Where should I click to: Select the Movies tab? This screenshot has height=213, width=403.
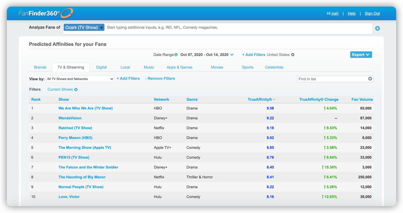pos(217,67)
